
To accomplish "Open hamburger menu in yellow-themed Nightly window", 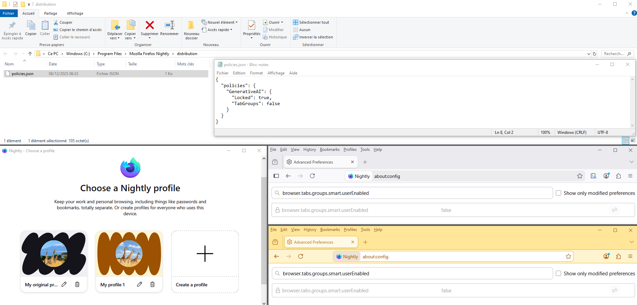I will point(630,256).
